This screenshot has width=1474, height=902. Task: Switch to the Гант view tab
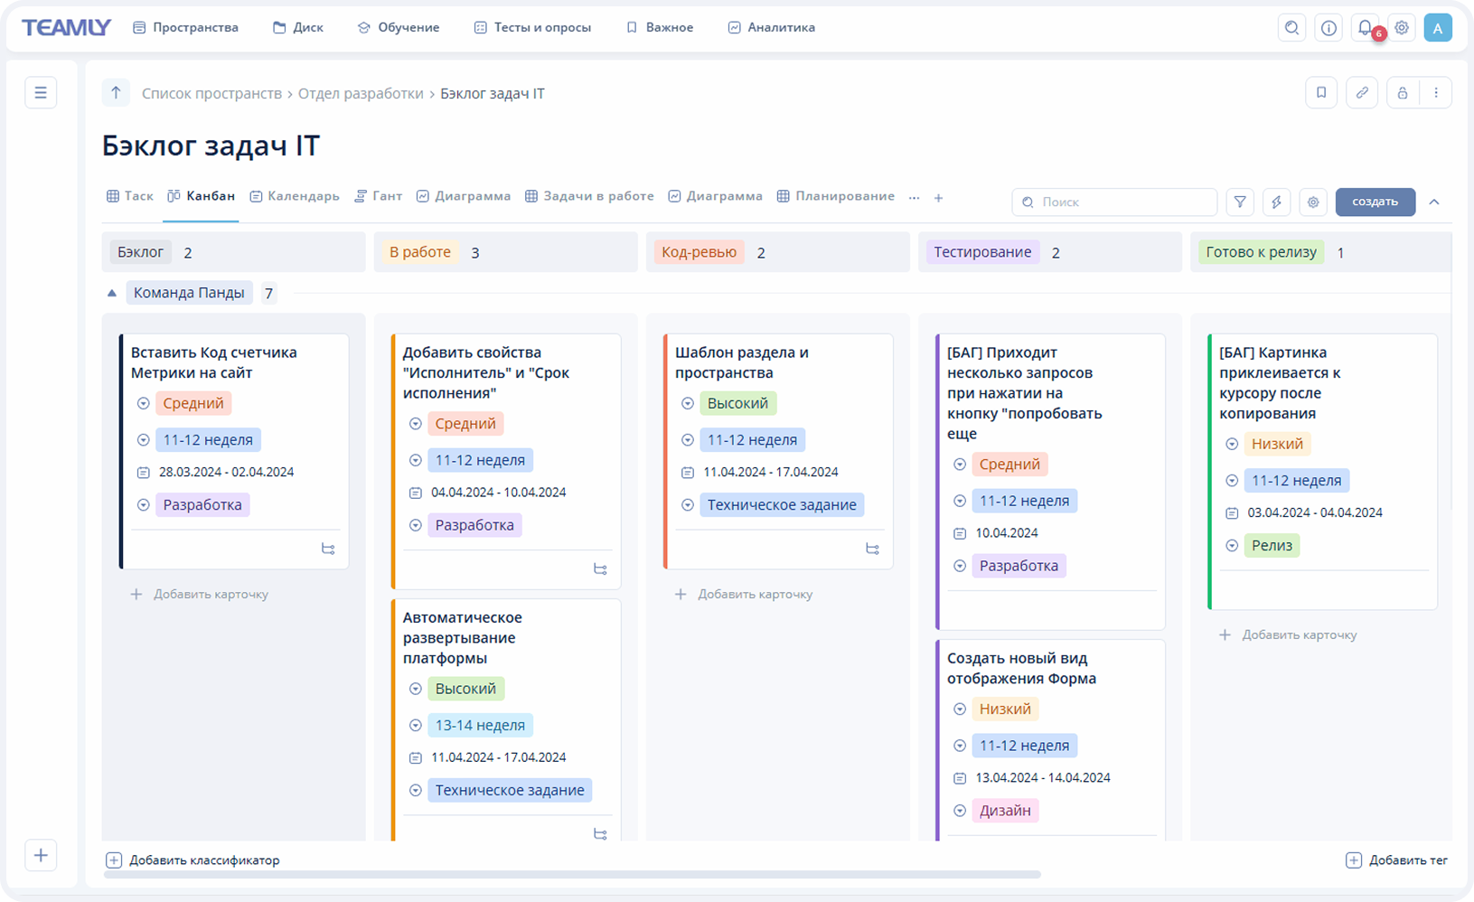coord(378,196)
